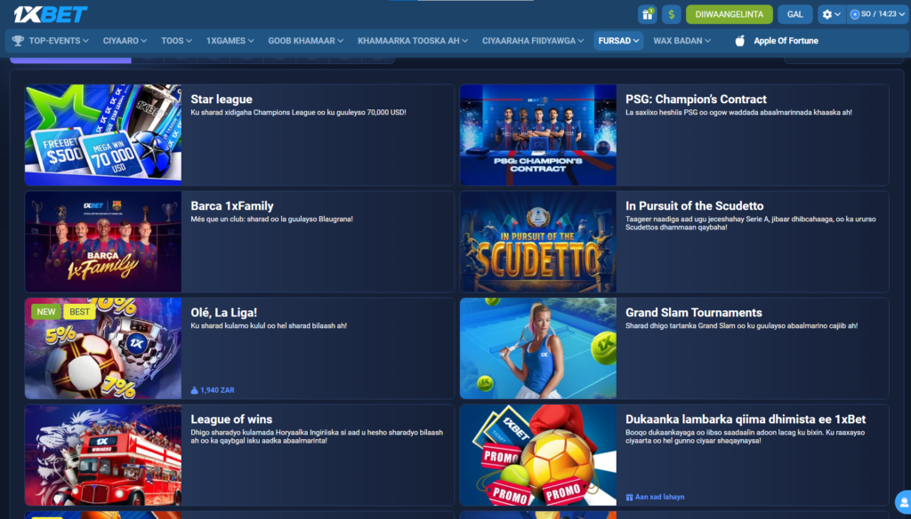
Task: Open the settings gear icon
Action: tap(827, 14)
